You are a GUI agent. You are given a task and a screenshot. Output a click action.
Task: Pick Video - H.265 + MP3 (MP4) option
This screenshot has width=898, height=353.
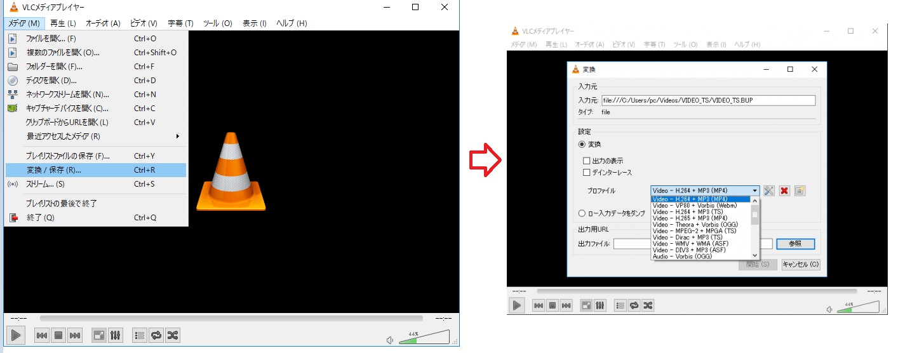700,218
